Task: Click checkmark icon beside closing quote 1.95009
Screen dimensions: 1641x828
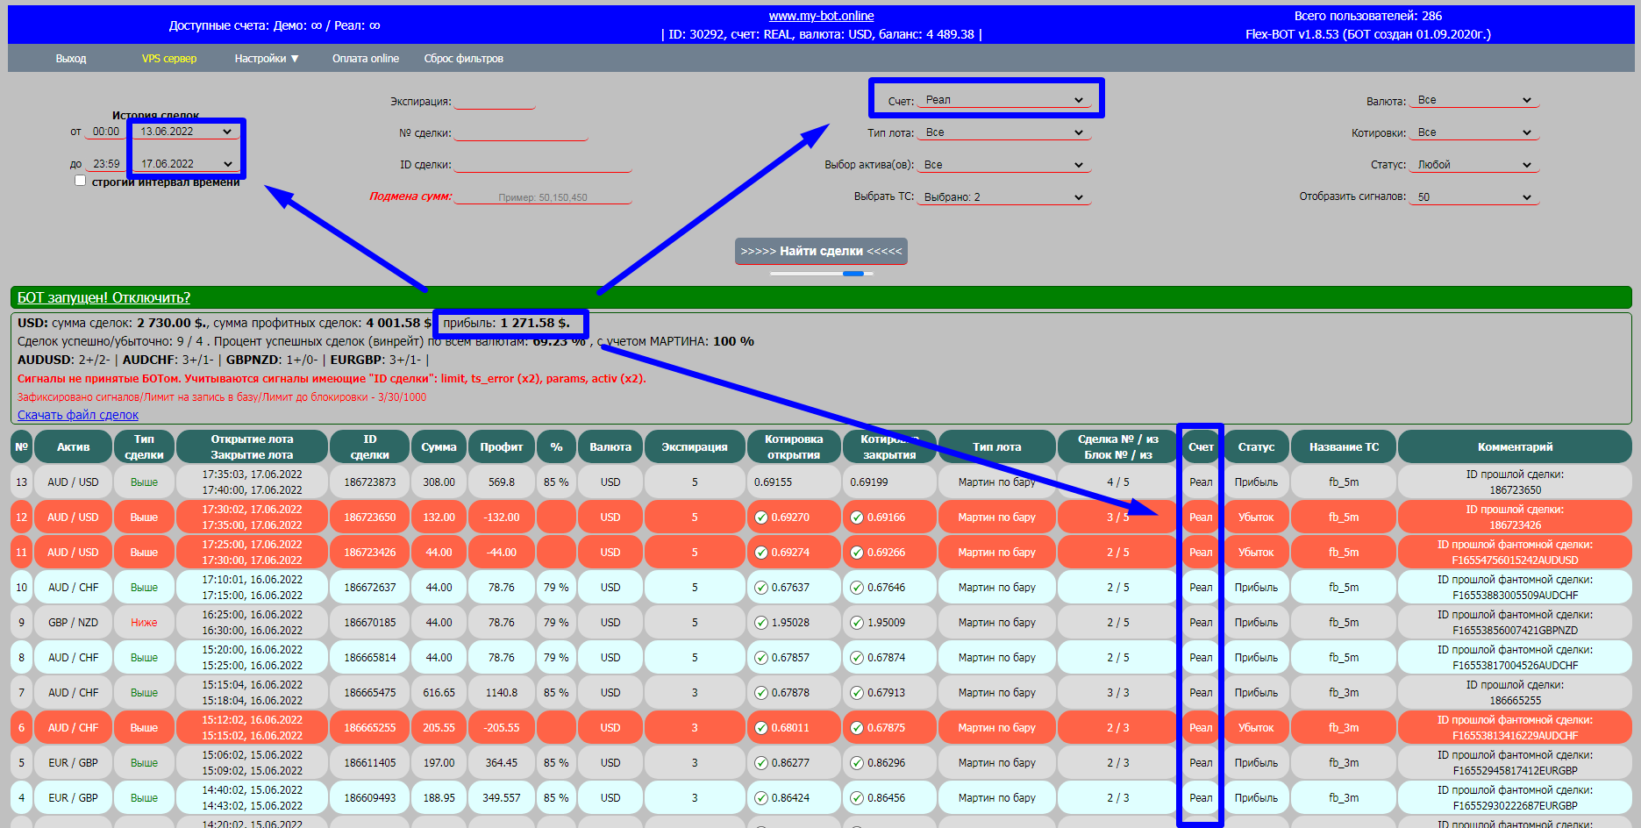Action: [x=857, y=623]
